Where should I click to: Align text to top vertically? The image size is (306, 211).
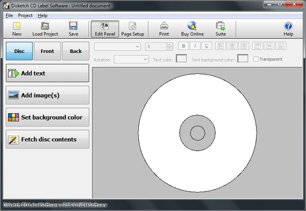pyautogui.click(x=258, y=46)
